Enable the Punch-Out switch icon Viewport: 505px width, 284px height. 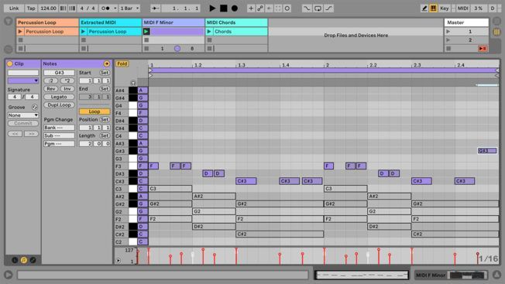coord(328,9)
